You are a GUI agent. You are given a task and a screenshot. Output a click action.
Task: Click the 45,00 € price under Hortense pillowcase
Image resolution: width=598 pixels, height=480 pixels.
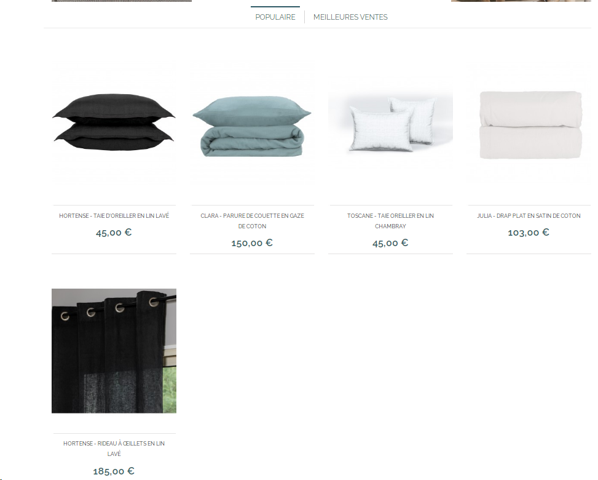(114, 233)
